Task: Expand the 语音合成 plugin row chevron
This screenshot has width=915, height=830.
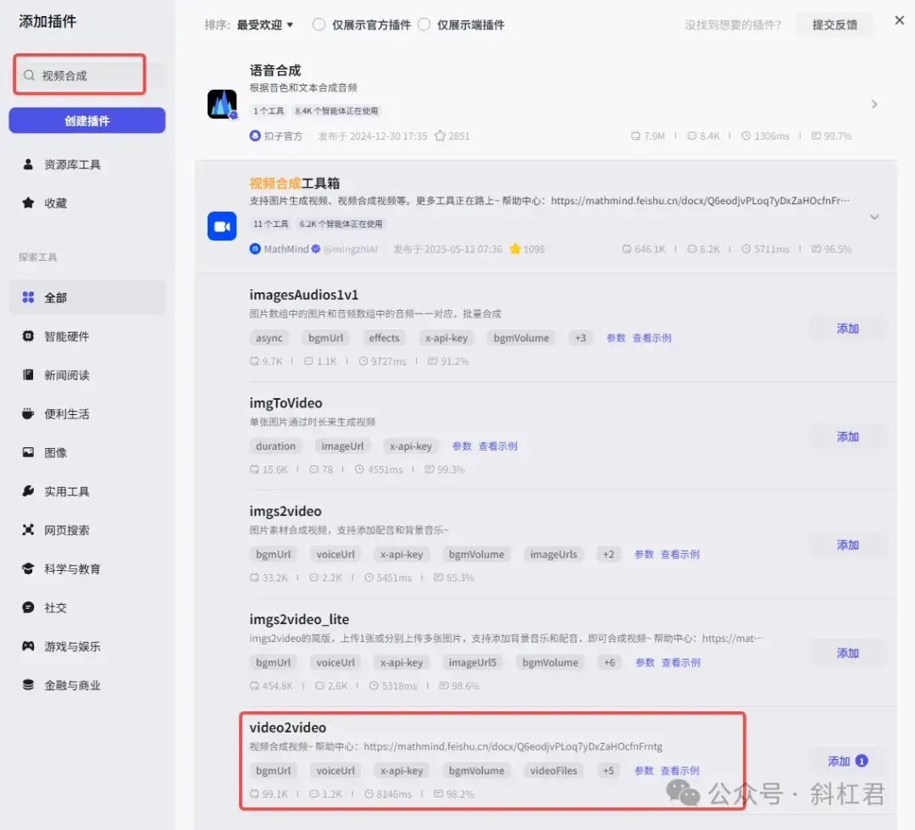Action: pyautogui.click(x=874, y=104)
